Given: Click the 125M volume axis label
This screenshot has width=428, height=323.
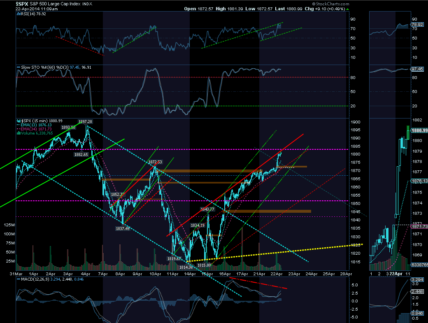Looking at the screenshot, I should [9, 225].
